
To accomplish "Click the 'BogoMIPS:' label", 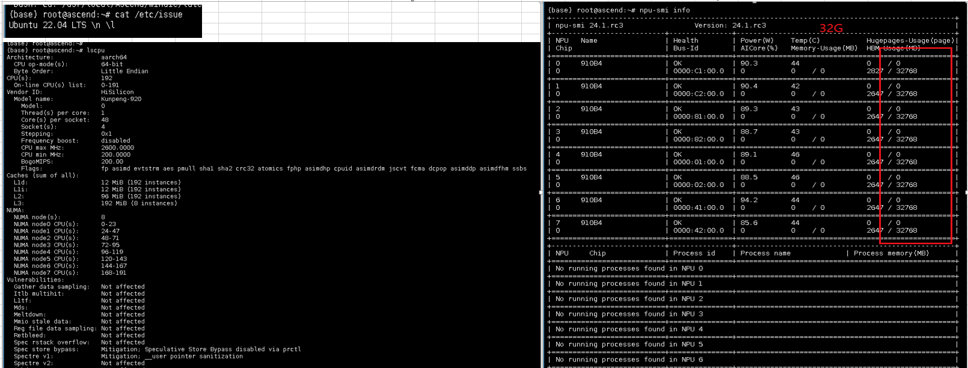I will click(x=37, y=161).
